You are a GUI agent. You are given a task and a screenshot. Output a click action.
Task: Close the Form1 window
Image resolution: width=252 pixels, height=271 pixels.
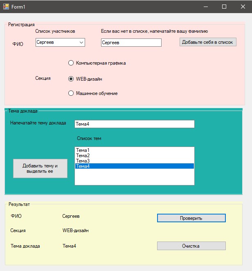click(243, 7)
